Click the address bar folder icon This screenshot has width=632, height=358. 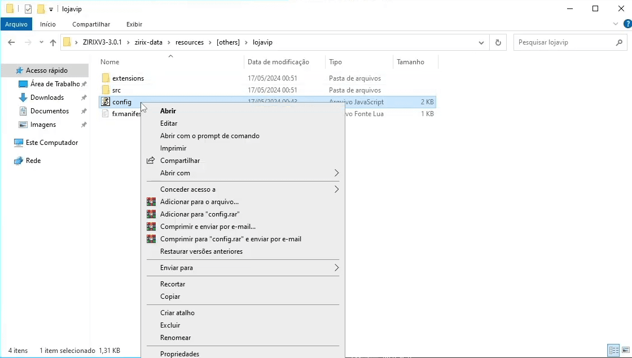tap(67, 42)
